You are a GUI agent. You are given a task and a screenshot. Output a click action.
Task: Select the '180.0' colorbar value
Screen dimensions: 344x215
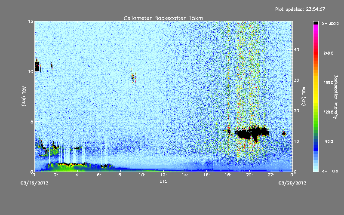329,83
